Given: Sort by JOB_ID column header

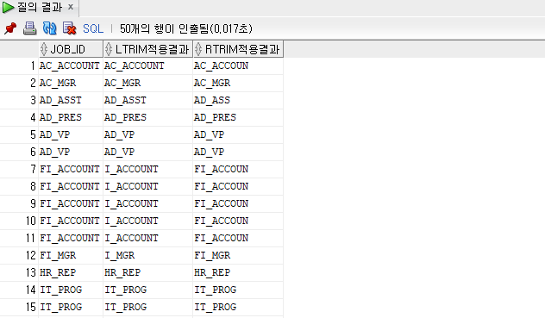Looking at the screenshot, I should (x=71, y=49).
